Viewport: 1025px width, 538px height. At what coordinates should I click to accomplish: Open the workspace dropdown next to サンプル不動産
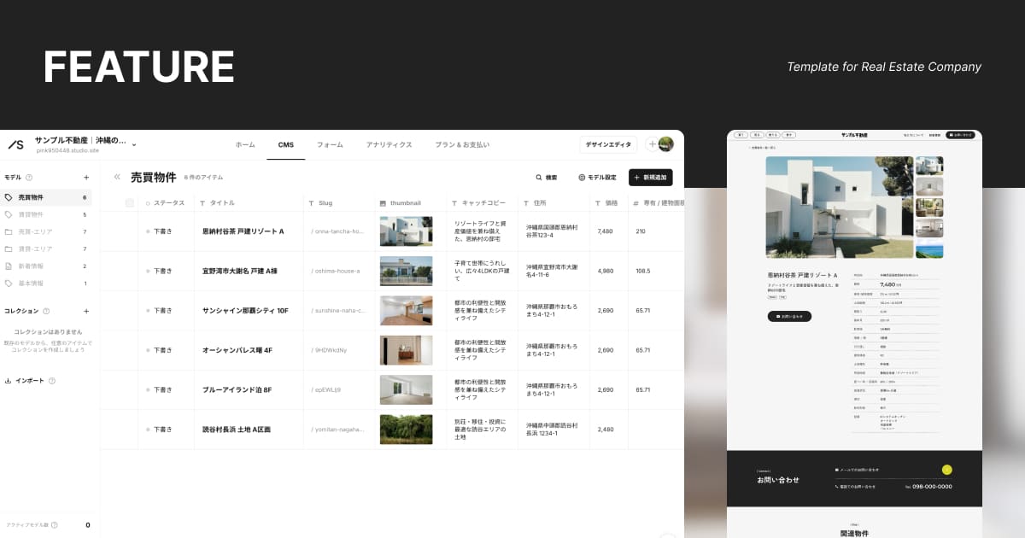click(x=134, y=145)
